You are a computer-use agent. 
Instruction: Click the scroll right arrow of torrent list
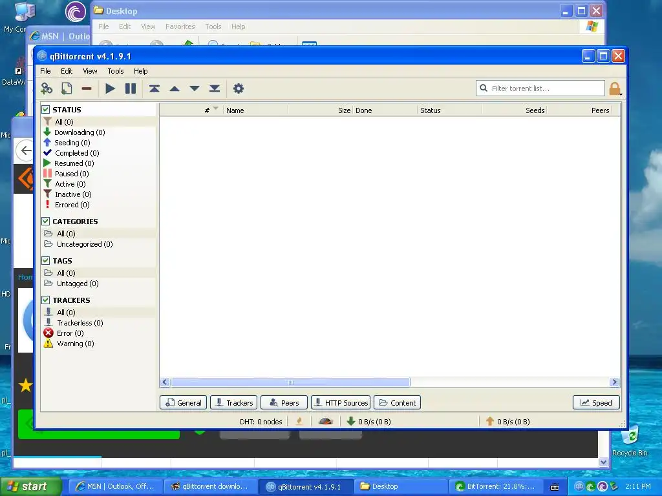click(614, 382)
